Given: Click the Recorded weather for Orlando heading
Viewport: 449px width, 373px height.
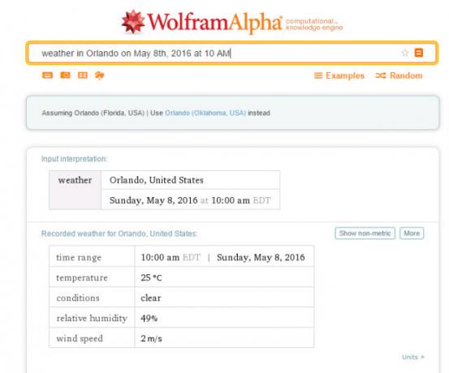Looking at the screenshot, I should [x=119, y=234].
